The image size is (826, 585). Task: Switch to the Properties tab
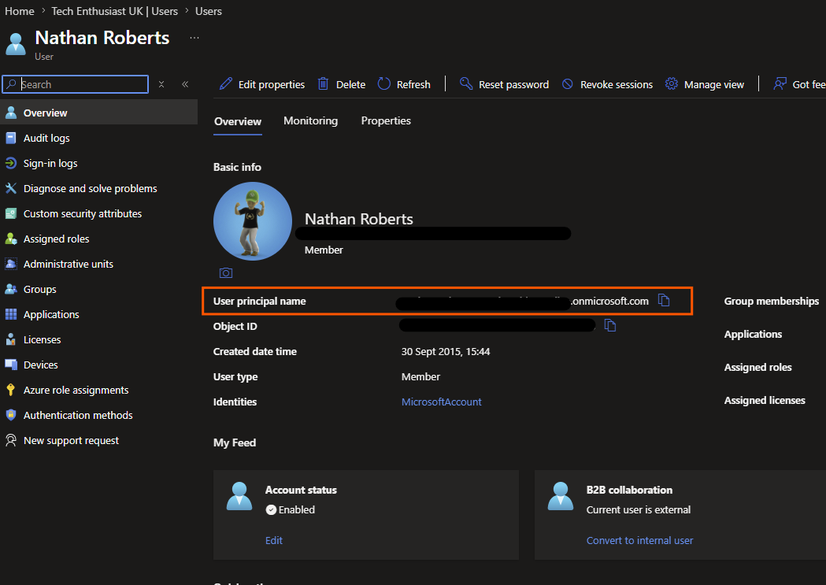(386, 121)
